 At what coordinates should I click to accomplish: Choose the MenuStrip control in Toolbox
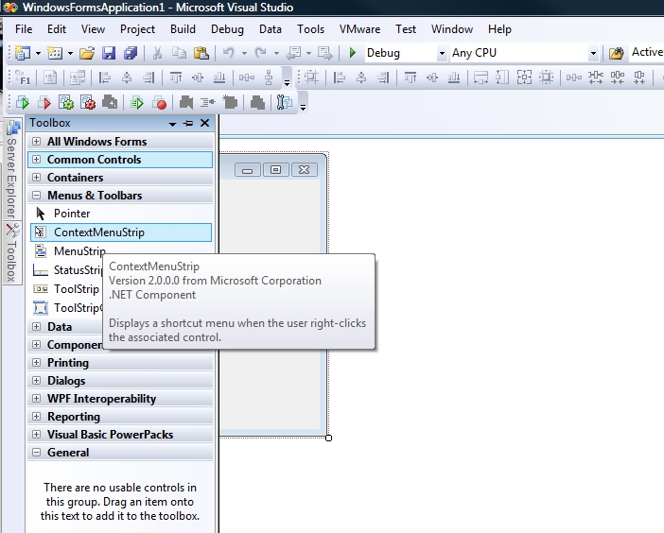click(x=79, y=251)
